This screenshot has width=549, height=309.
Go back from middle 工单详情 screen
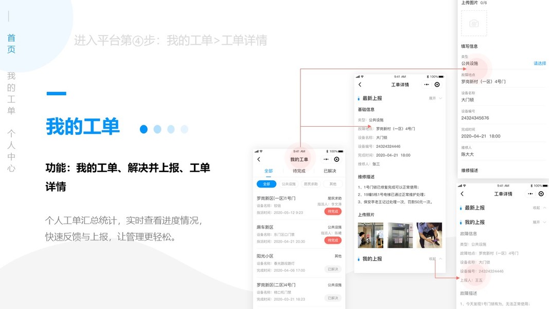pos(360,84)
